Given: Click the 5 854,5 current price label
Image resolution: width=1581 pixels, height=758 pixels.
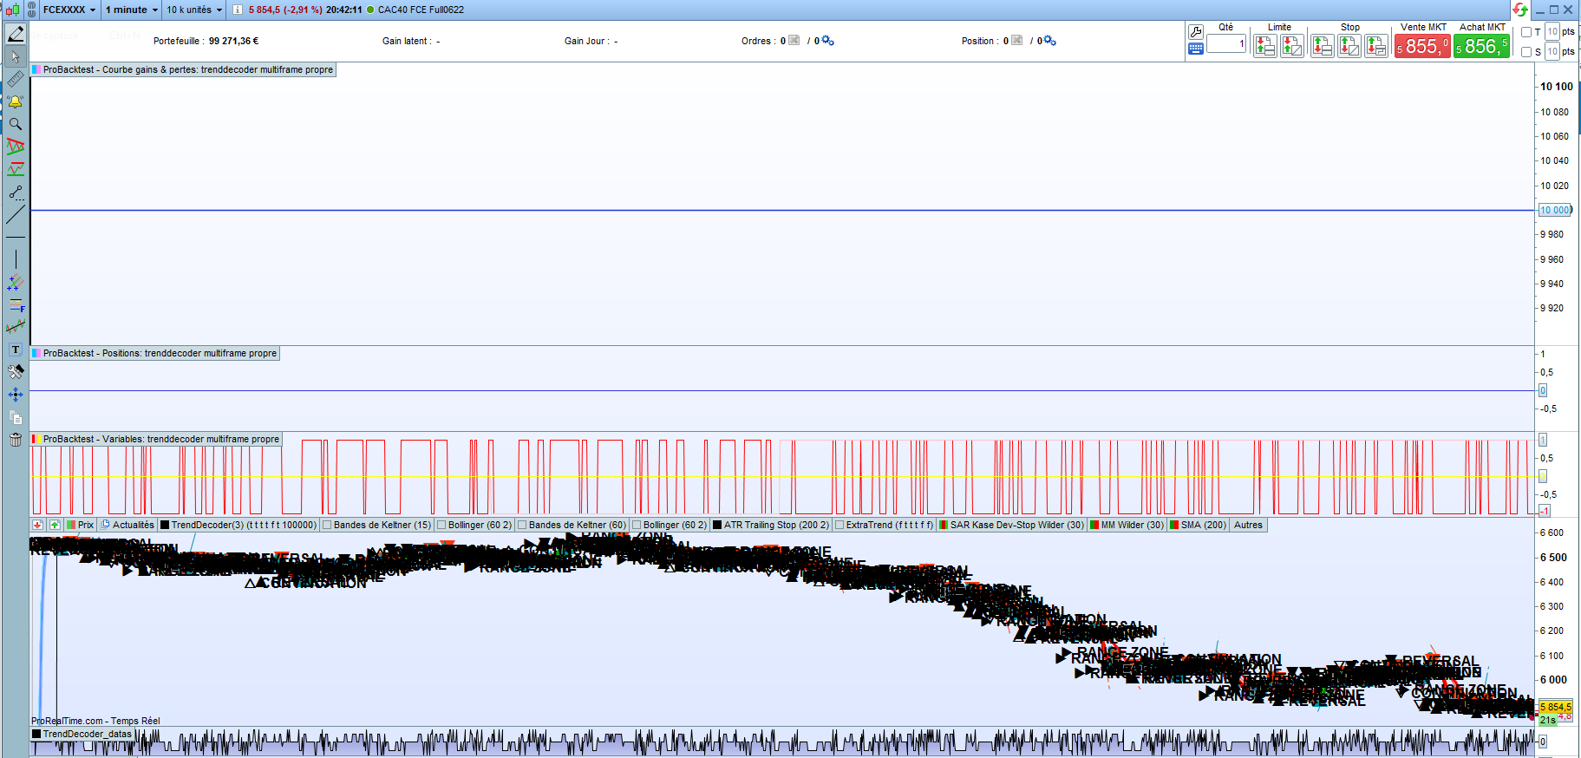Looking at the screenshot, I should [x=1556, y=708].
